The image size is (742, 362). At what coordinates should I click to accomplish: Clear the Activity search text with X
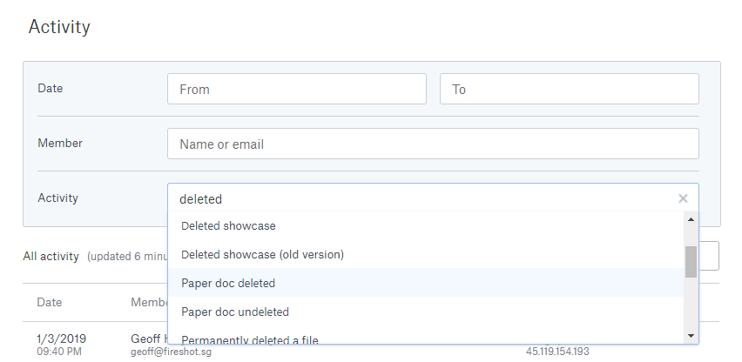click(x=683, y=198)
